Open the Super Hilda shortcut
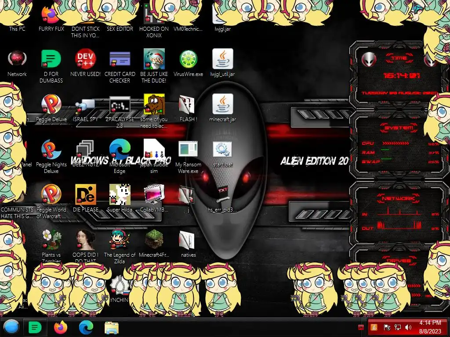The image size is (450, 337). (x=120, y=198)
